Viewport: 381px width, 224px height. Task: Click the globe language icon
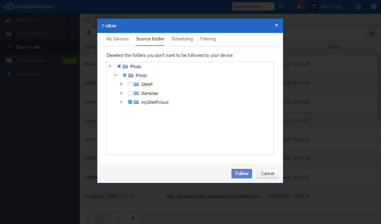tap(358, 7)
